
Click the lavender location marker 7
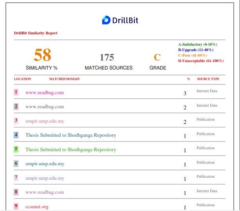[x=16, y=178]
